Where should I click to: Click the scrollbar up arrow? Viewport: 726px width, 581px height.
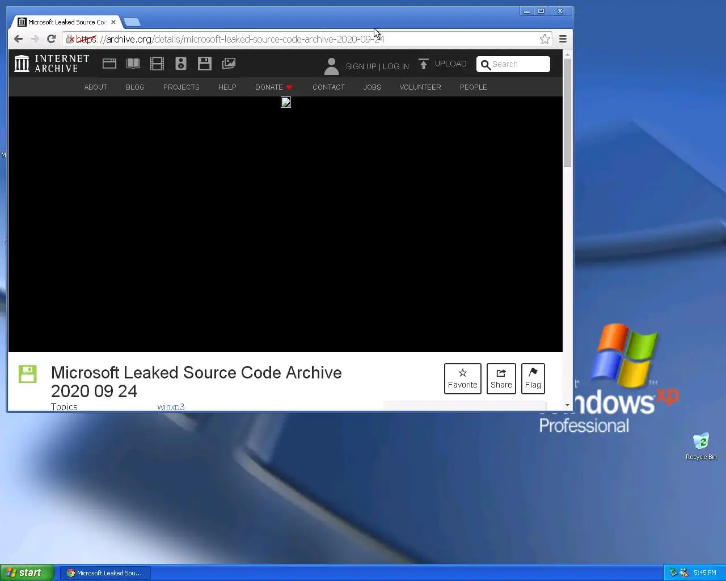pos(567,54)
